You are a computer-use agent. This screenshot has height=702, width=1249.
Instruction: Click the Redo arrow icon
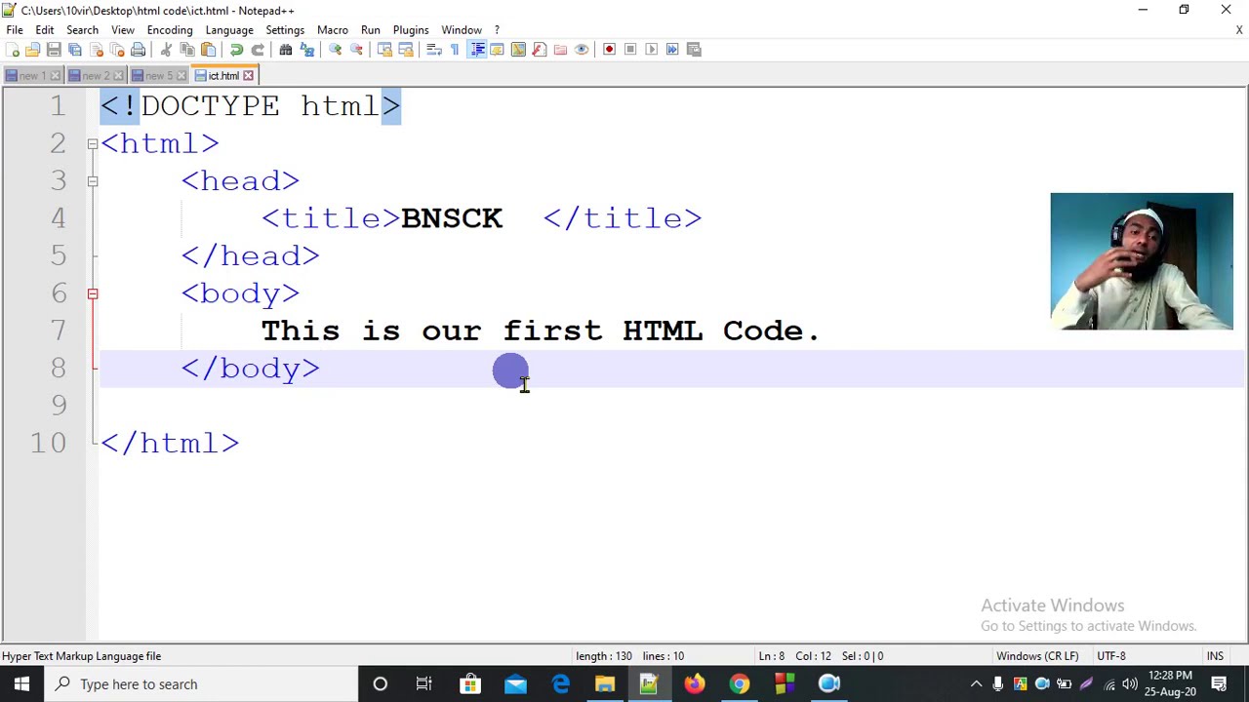[258, 50]
